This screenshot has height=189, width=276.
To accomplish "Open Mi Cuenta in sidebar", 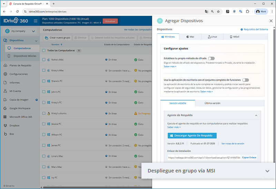I will coord(15,91).
